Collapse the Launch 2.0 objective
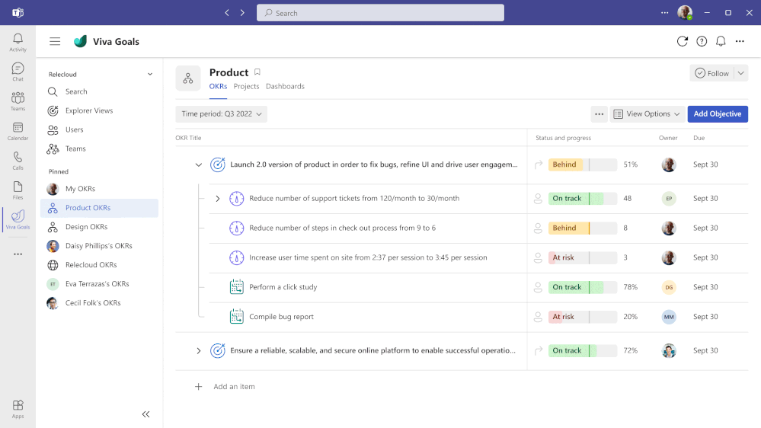Viewport: 761px width, 428px height. tap(199, 164)
